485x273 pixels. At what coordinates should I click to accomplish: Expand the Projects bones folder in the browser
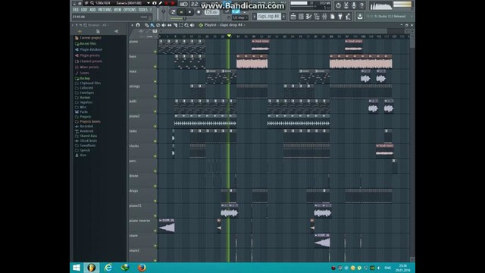pyautogui.click(x=90, y=121)
